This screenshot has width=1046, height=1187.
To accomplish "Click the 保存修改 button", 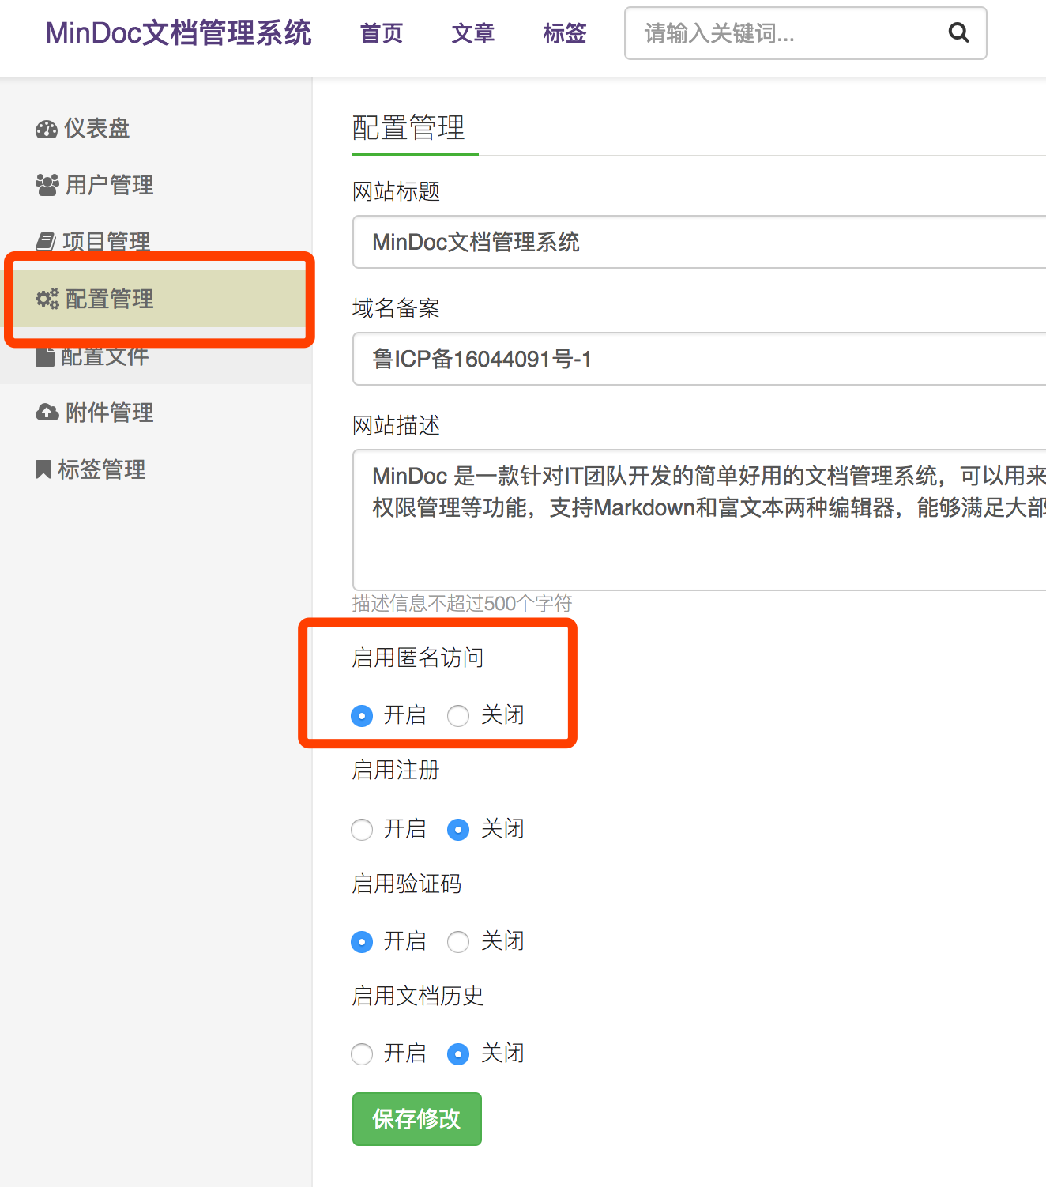I will tap(416, 1119).
